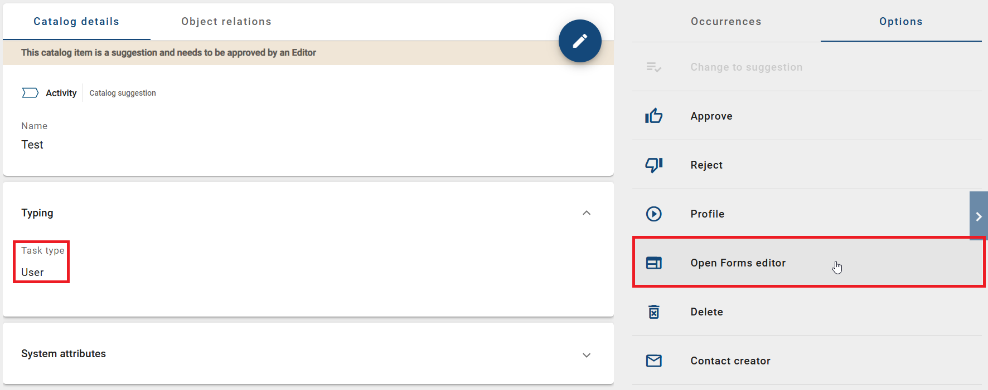Click the right-arrow side panel expander

click(x=979, y=215)
